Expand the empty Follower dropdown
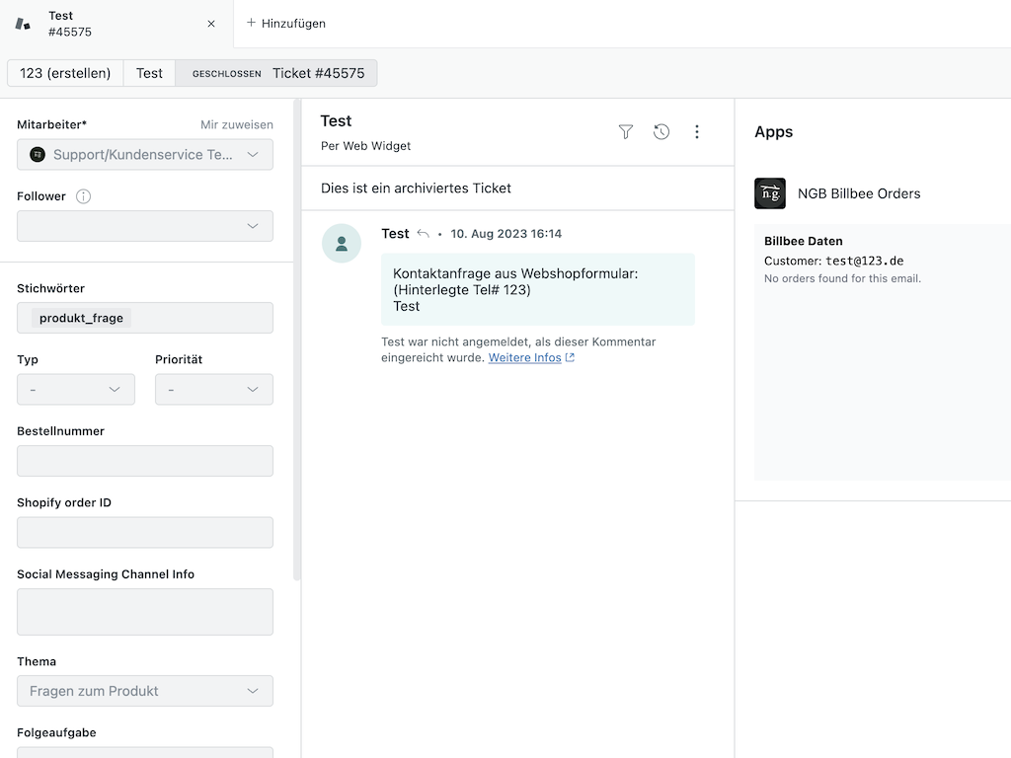Image resolution: width=1011 pixels, height=758 pixels. [x=144, y=226]
